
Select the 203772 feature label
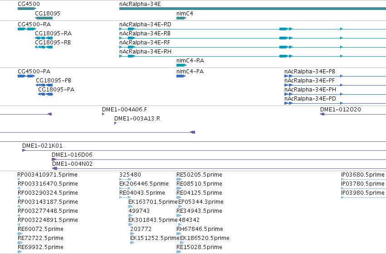[x=141, y=229]
